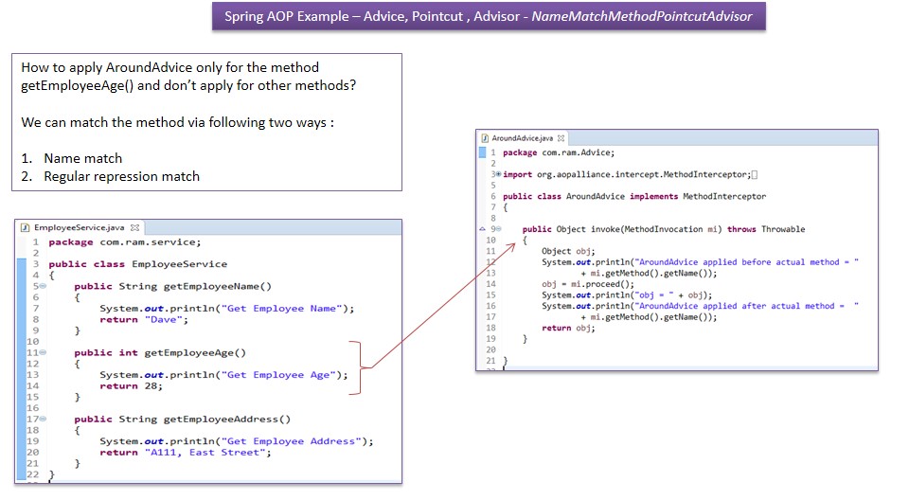The image size is (909, 500).
Task: Click the 'Name match' list item
Action: (x=83, y=158)
